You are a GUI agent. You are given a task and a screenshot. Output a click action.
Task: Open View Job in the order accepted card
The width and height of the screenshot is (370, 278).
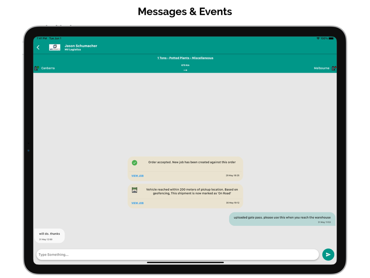(x=137, y=176)
